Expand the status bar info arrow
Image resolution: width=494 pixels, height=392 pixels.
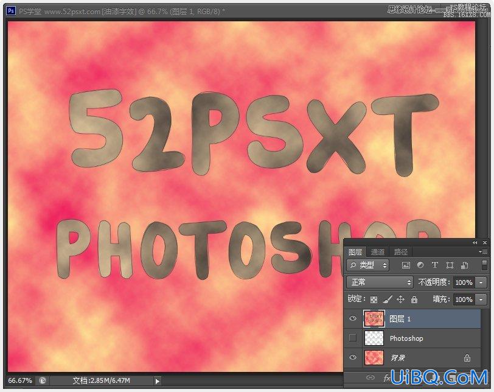157,381
